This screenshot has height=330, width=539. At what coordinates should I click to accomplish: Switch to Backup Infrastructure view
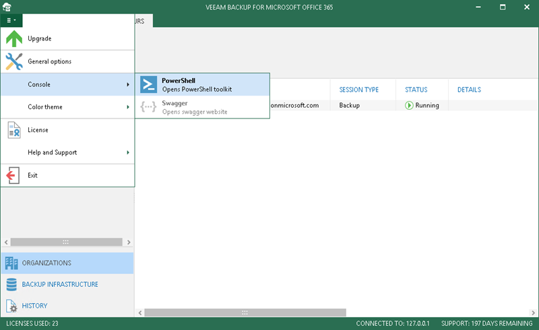[x=67, y=284]
